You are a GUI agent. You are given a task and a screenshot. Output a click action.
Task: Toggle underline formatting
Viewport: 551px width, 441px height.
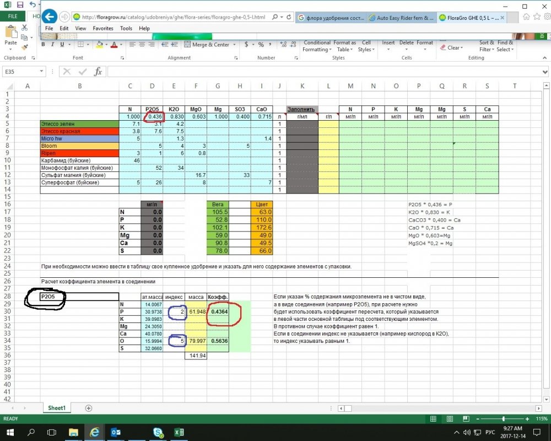click(62, 45)
